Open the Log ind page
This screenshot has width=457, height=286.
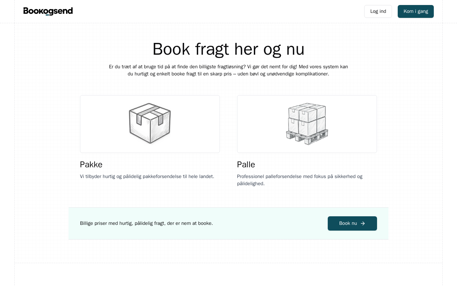tap(378, 11)
